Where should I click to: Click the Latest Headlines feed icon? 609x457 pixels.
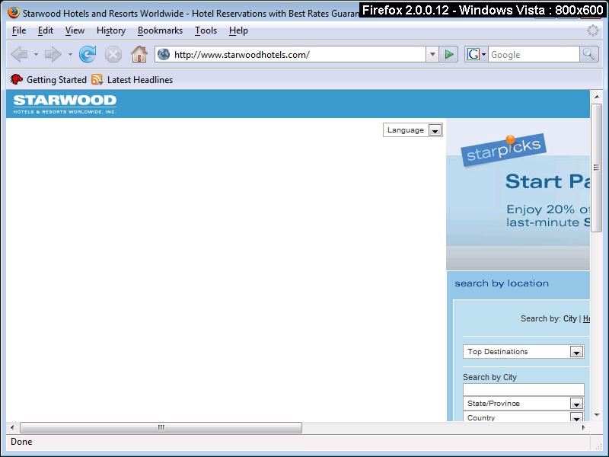97,79
